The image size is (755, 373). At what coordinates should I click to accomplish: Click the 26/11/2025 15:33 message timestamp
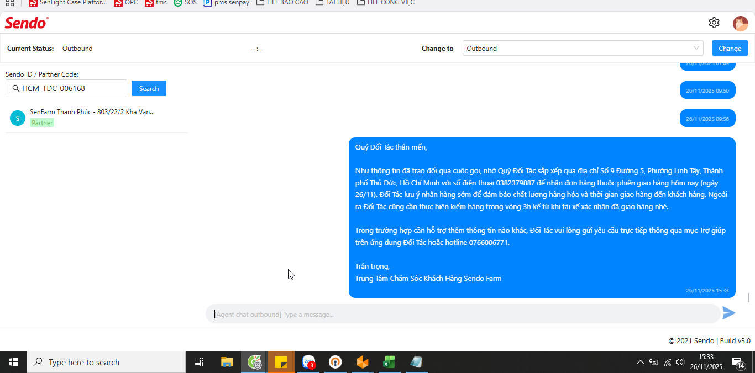[707, 290]
